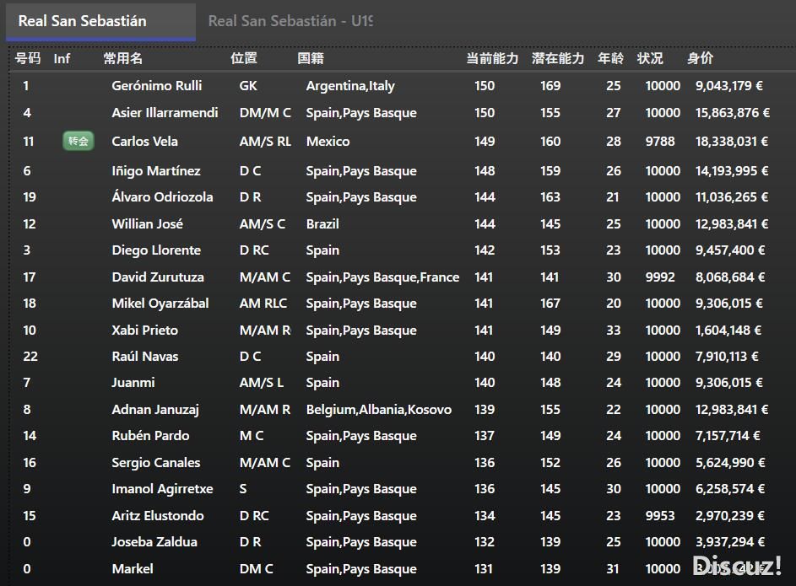Select player Iñigo Martínez
Viewport: 796px width, 586px height.
click(x=156, y=171)
